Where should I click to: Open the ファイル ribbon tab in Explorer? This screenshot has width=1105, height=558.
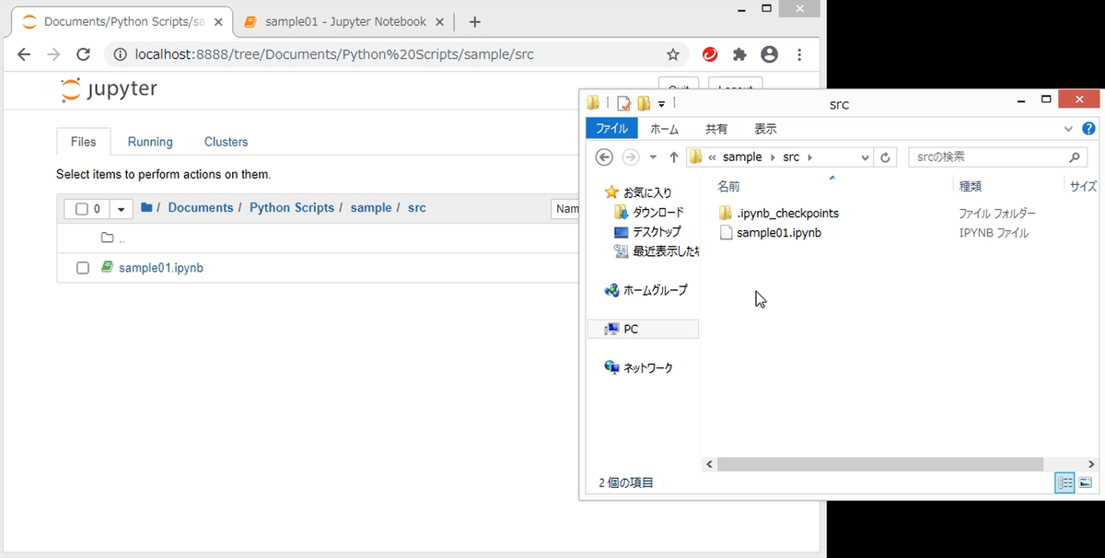coord(611,129)
